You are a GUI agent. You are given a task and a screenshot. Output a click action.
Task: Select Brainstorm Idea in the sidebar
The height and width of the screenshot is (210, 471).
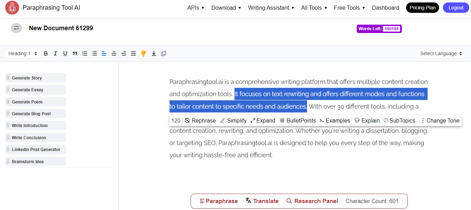click(35, 162)
